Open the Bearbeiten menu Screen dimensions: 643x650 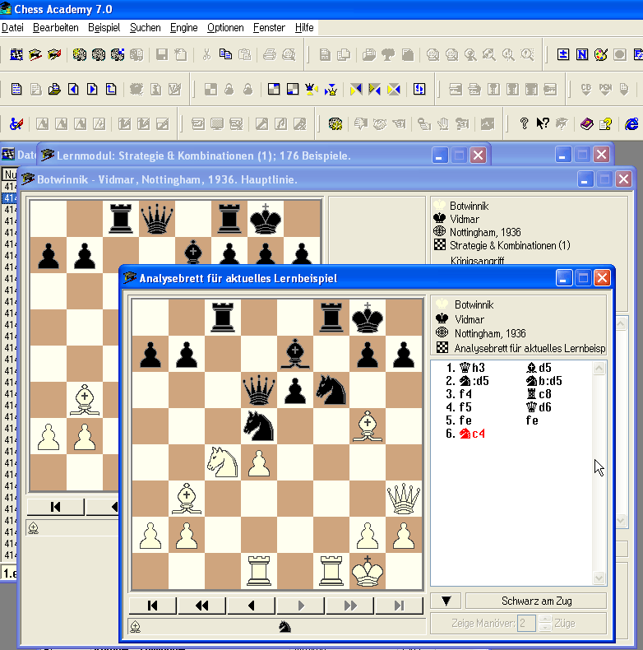coord(56,28)
